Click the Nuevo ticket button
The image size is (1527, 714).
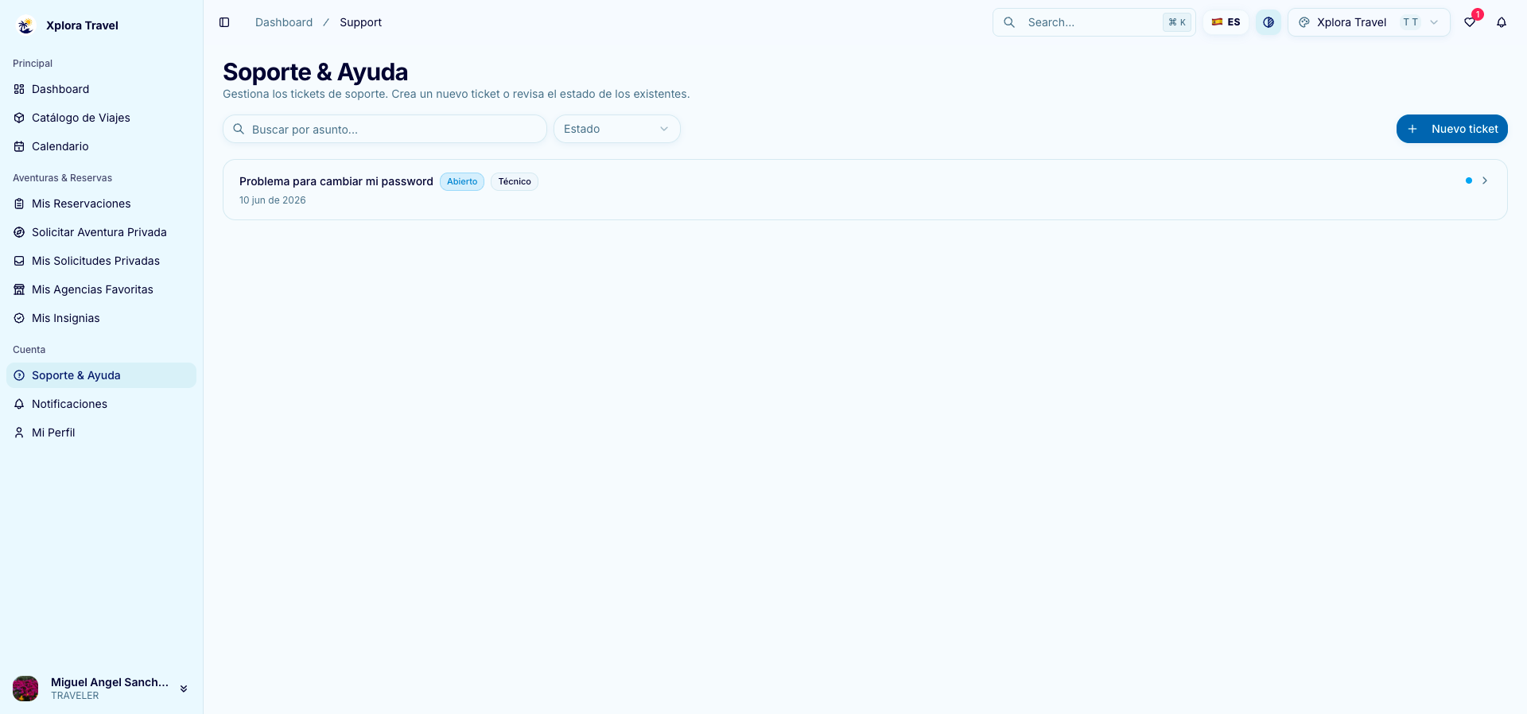(x=1452, y=129)
